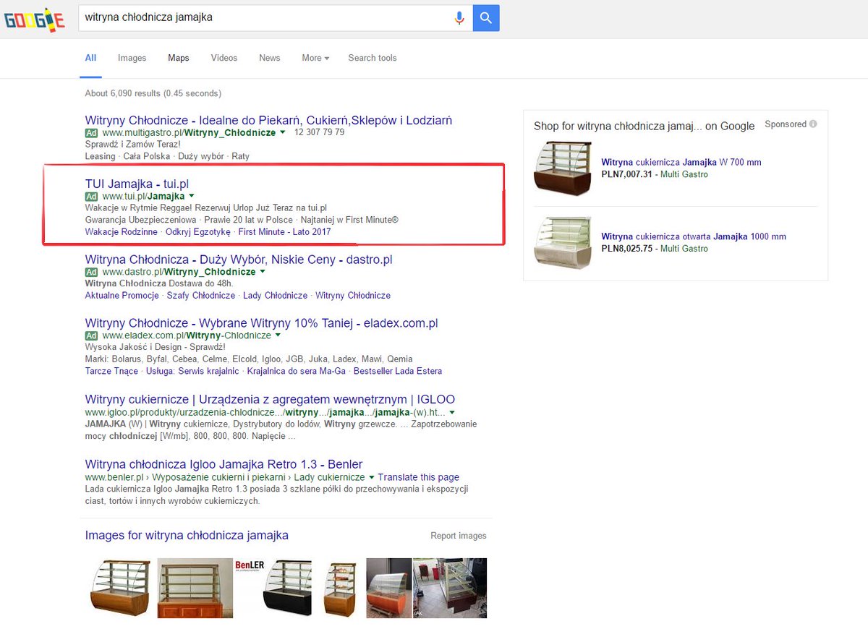Screen dimensions: 868x629
Task: Expand the arrow beside igloo.pl URL
Action: pos(452,412)
